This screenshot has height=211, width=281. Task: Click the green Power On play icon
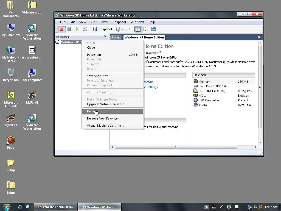click(77, 29)
